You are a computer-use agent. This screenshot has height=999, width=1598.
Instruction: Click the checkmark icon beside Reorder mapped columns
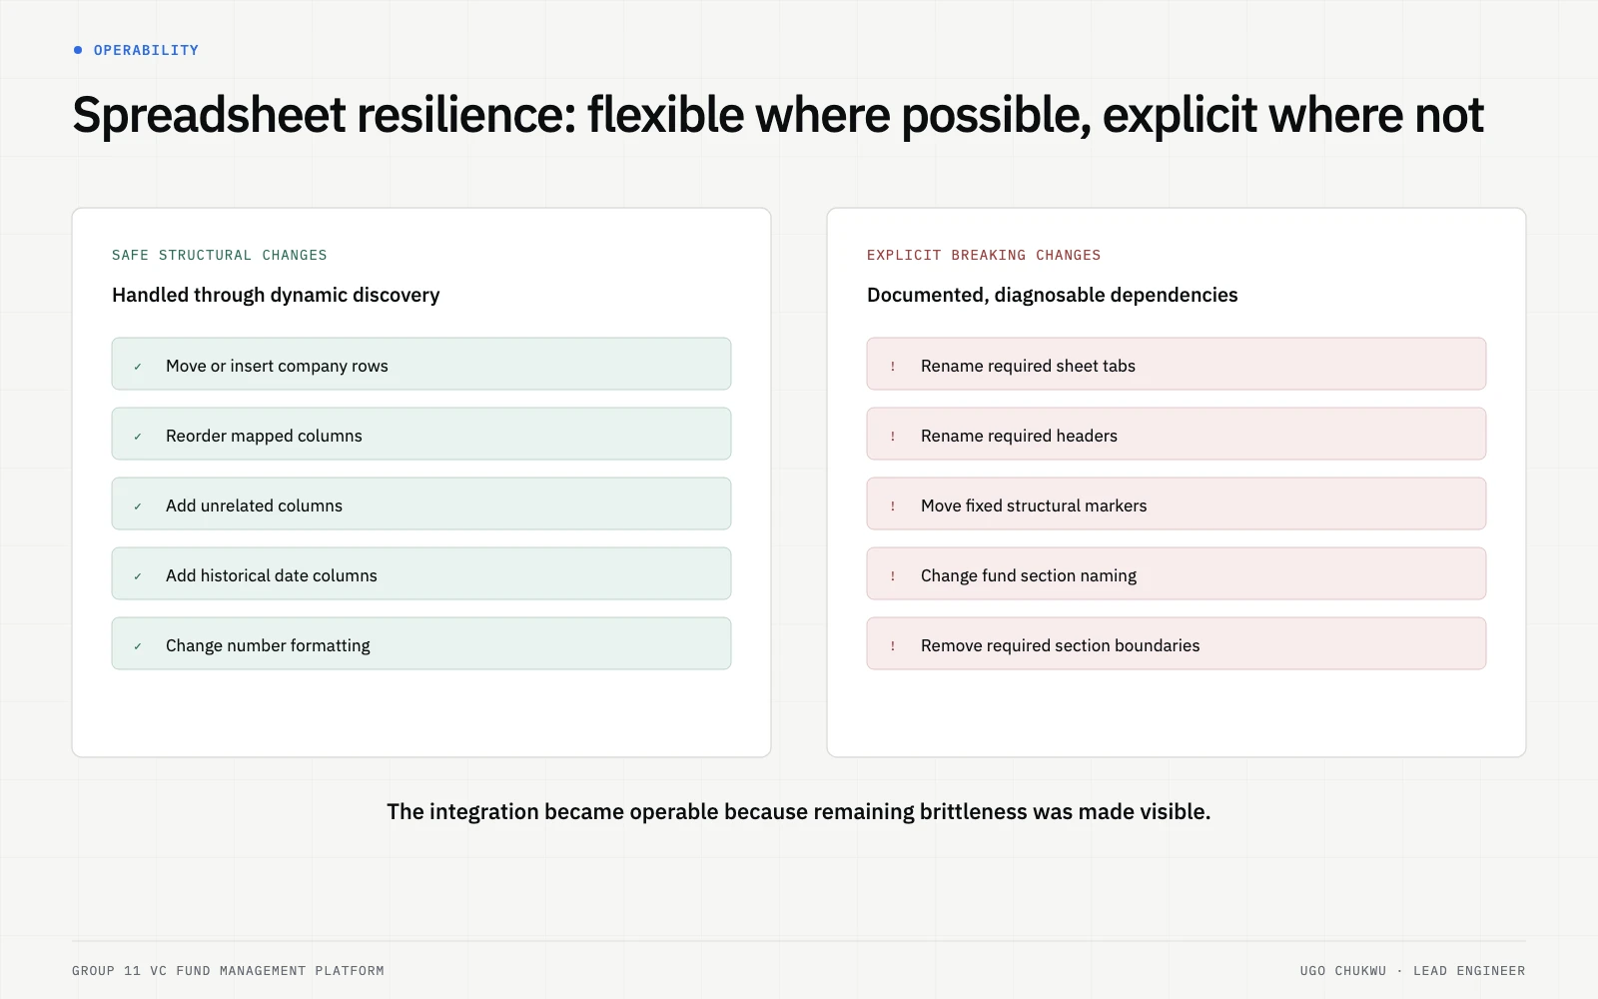point(138,437)
